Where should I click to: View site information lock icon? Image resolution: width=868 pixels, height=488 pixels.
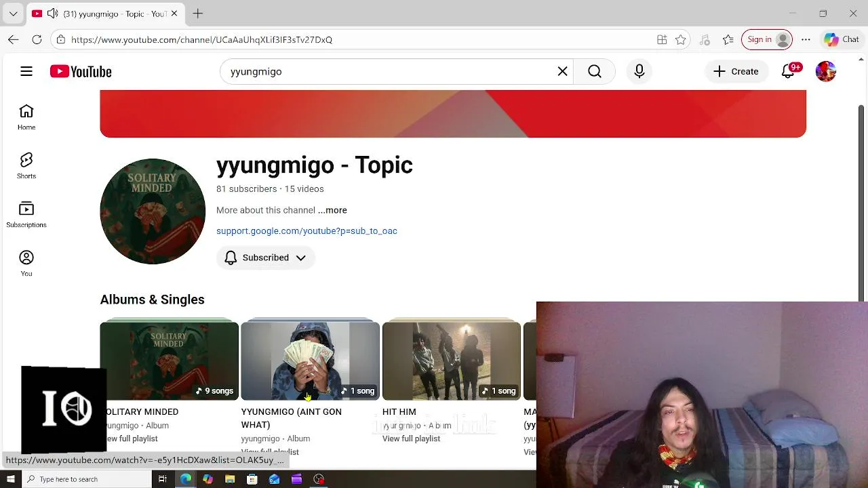(60, 39)
